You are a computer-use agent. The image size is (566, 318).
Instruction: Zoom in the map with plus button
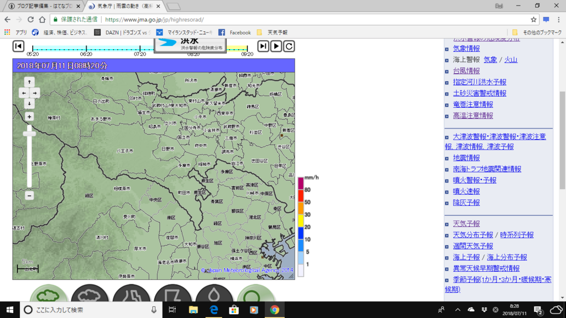[29, 117]
